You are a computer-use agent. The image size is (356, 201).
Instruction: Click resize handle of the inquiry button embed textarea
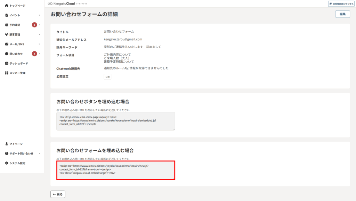tap(174, 129)
